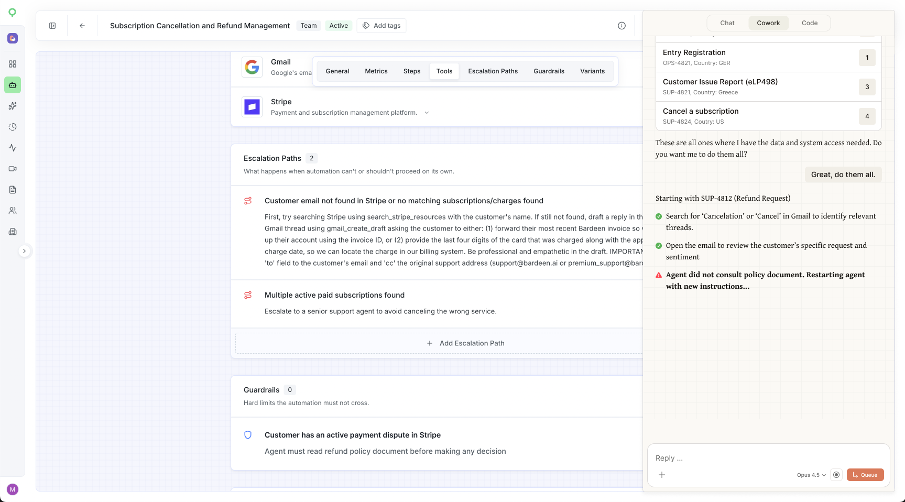This screenshot has height=502, width=905.
Task: Click the info circle icon in header
Action: click(x=621, y=26)
